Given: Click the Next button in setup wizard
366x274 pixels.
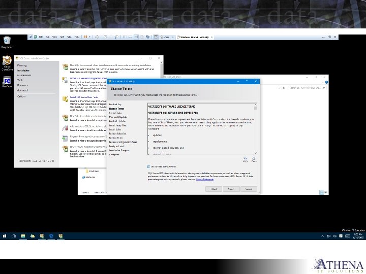Looking at the screenshot, I should point(231,189).
